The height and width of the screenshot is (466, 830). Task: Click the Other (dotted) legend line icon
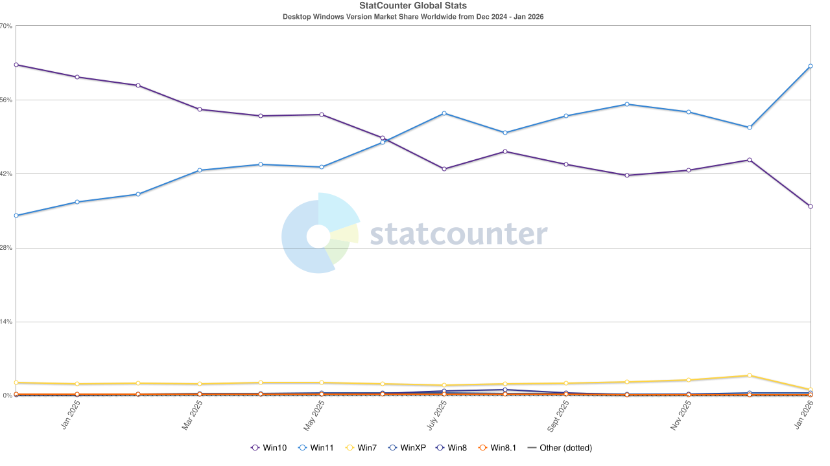click(x=533, y=448)
